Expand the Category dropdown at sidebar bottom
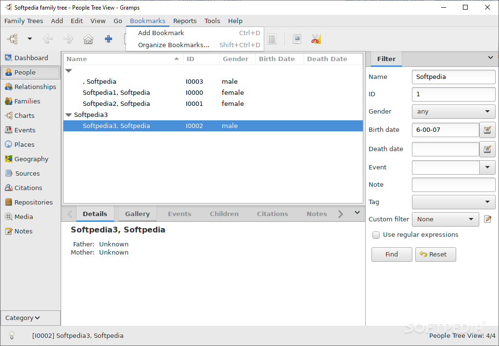Viewport: 499px width, 346px height. tap(30, 318)
